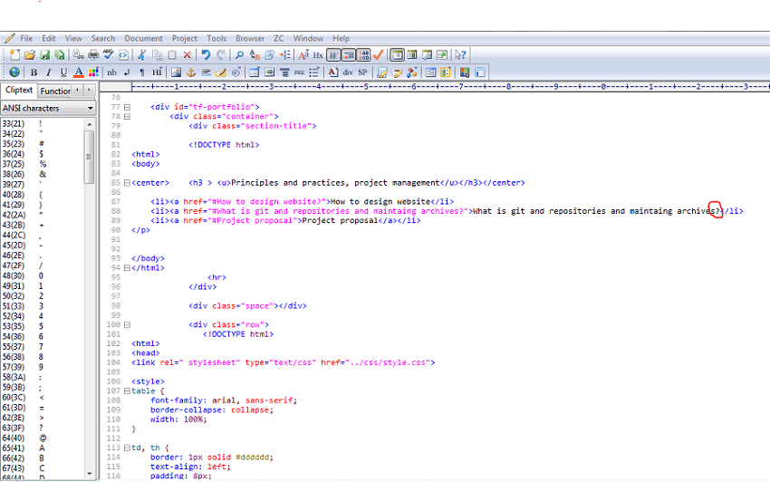770x482 pixels.
Task: Toggle the Cliptext window button
Action: [x=397, y=55]
